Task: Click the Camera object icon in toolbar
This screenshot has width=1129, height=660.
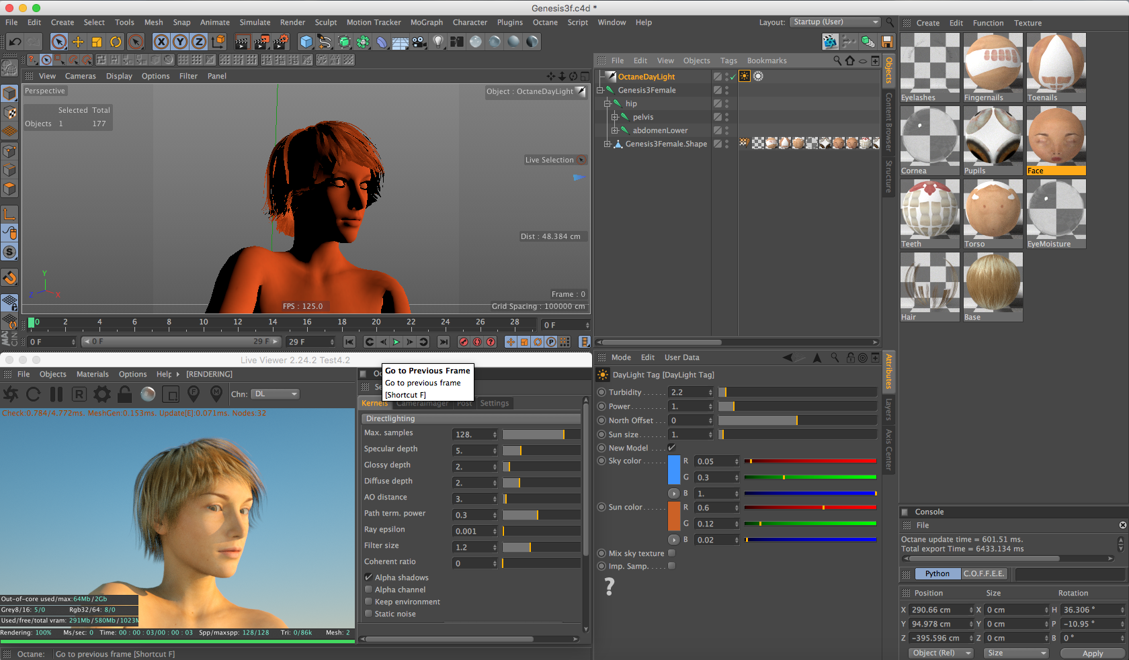Action: pyautogui.click(x=419, y=42)
